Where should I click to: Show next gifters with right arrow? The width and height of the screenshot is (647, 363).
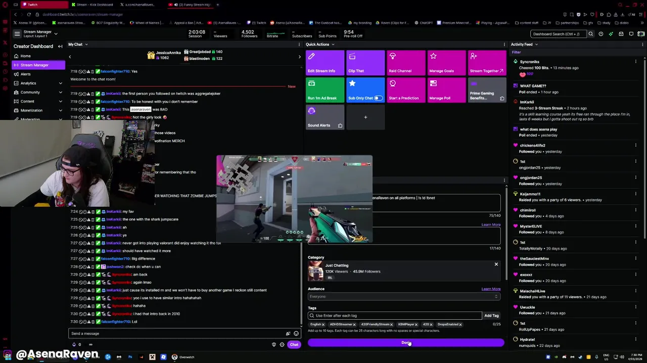click(x=299, y=56)
